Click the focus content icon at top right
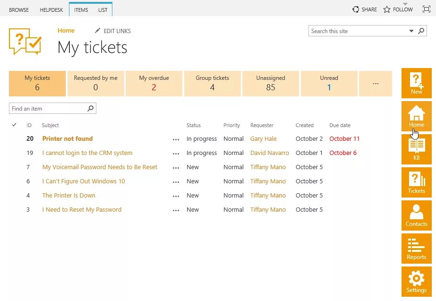This screenshot has height=301, width=436. coord(426,9)
